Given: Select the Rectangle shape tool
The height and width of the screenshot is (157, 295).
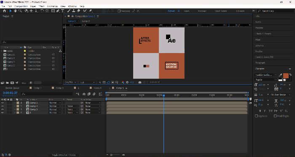Looking at the screenshot, I should click(x=53, y=11).
